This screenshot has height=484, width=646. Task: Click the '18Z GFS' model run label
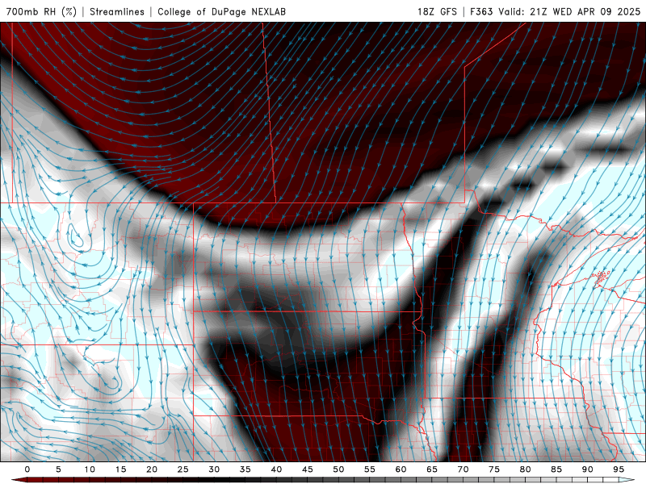click(x=437, y=12)
